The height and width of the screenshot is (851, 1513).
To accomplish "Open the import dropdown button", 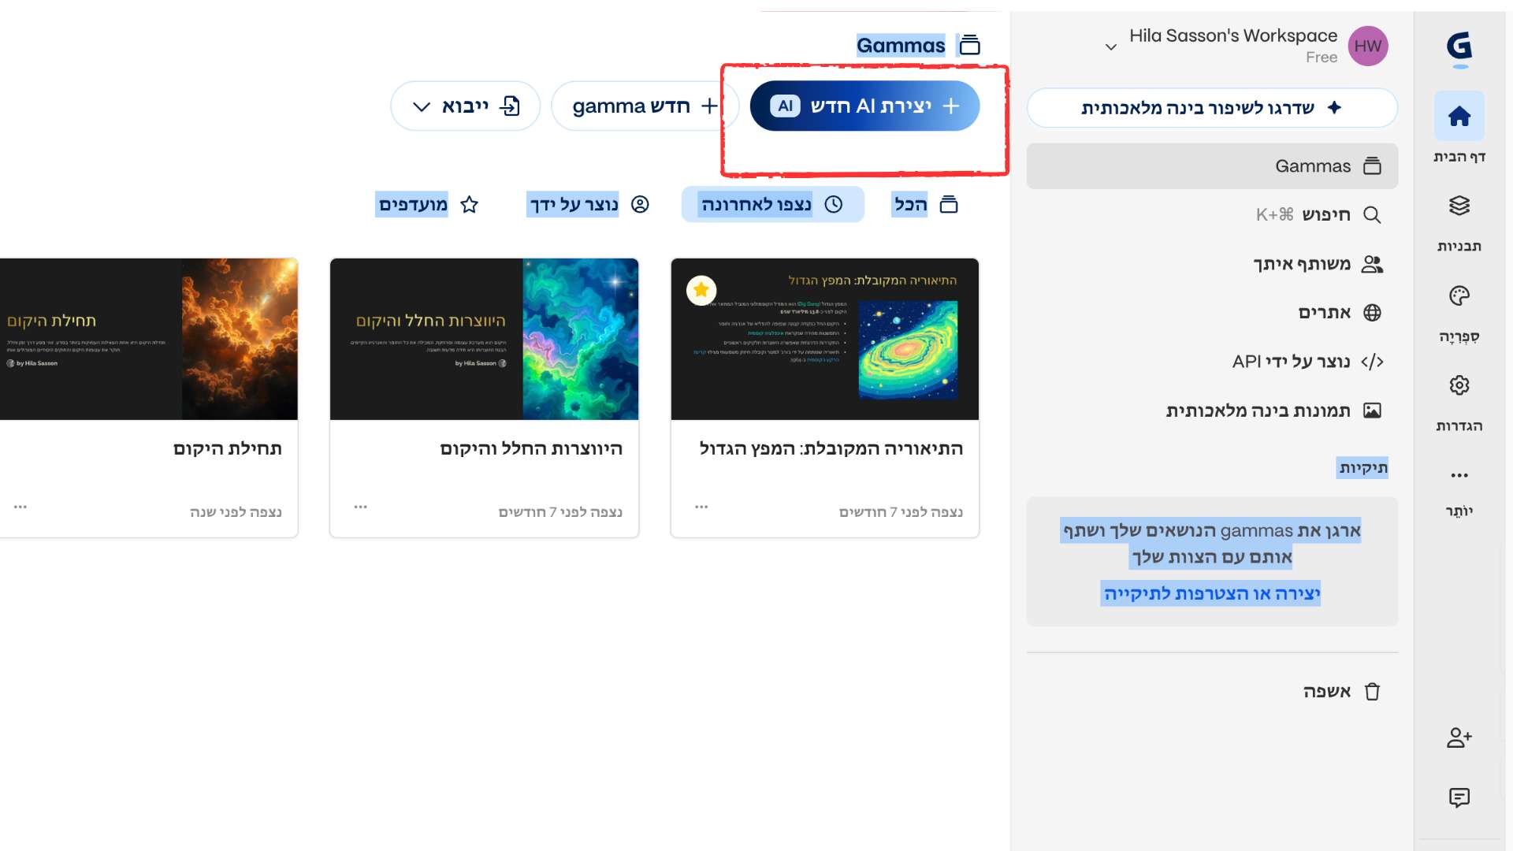I will point(465,106).
